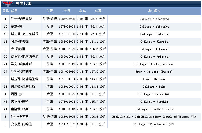The width and height of the screenshot is (202, 133).
Task: Select player 阿尔-霍弗德
Action: (20, 42)
